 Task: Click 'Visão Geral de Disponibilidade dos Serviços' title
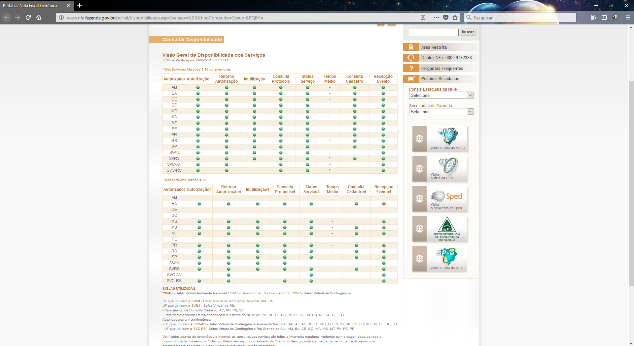213,55
